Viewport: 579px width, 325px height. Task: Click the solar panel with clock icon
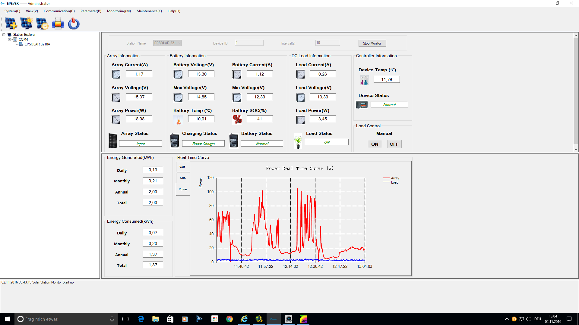pos(42,23)
